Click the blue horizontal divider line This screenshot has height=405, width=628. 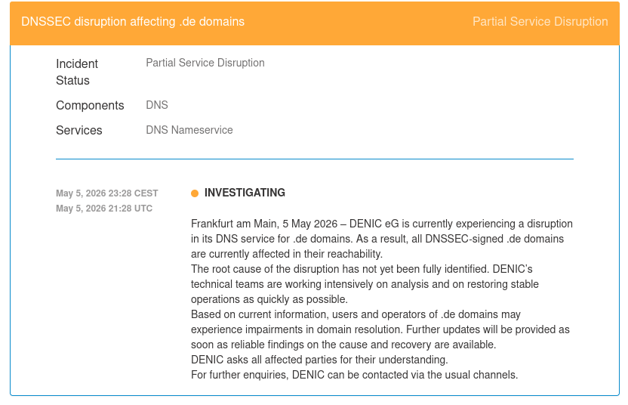315,159
